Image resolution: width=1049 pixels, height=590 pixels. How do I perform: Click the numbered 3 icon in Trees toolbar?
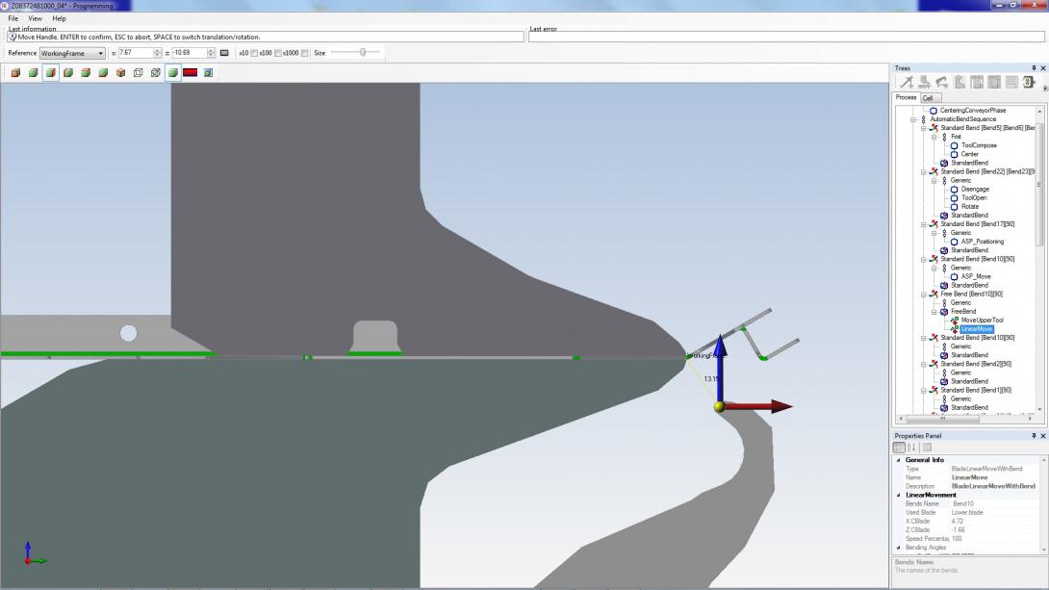[1028, 83]
